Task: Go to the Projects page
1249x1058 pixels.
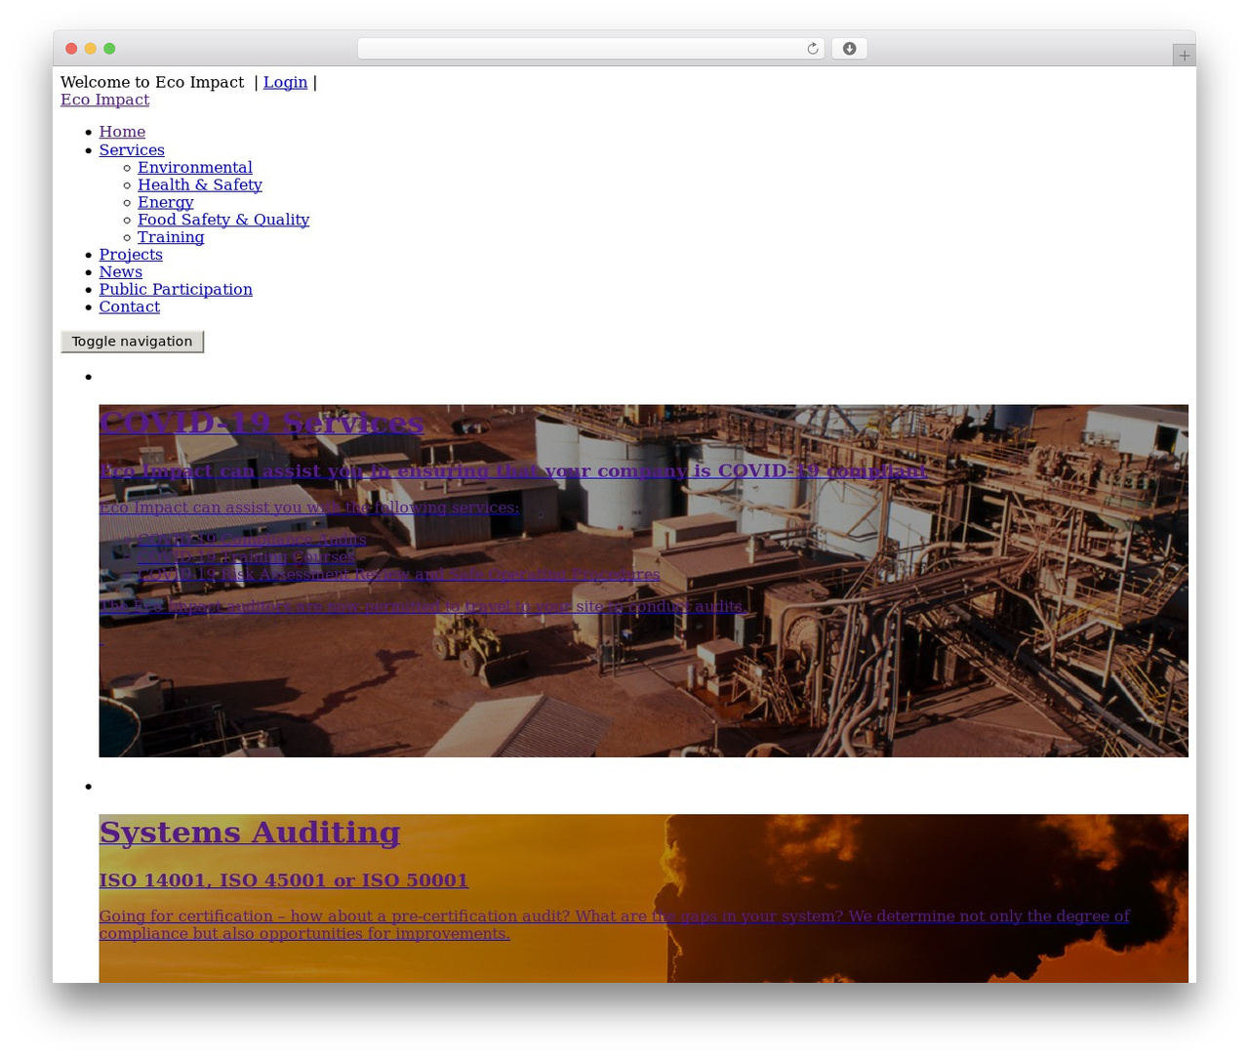Action: pyautogui.click(x=131, y=256)
